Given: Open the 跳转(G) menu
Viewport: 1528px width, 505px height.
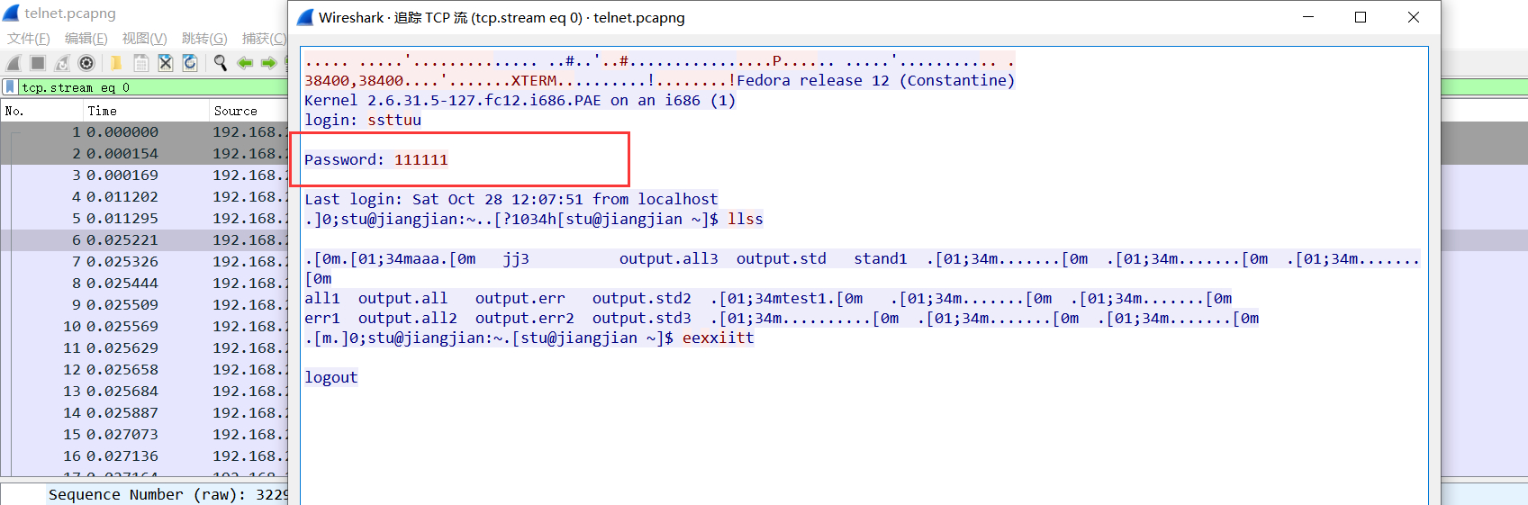Looking at the screenshot, I should coord(204,39).
